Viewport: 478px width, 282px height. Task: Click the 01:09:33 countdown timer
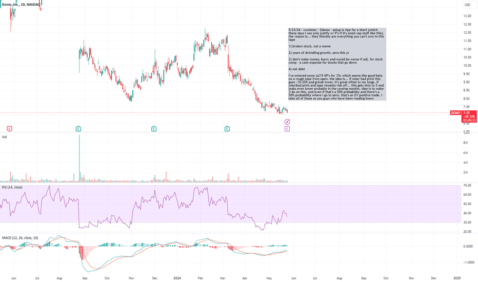[x=469, y=120]
